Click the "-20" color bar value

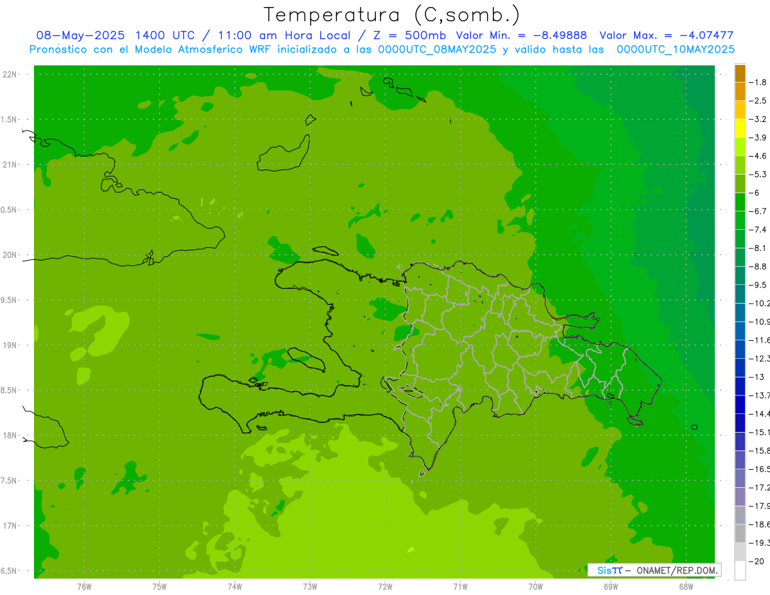pyautogui.click(x=757, y=561)
